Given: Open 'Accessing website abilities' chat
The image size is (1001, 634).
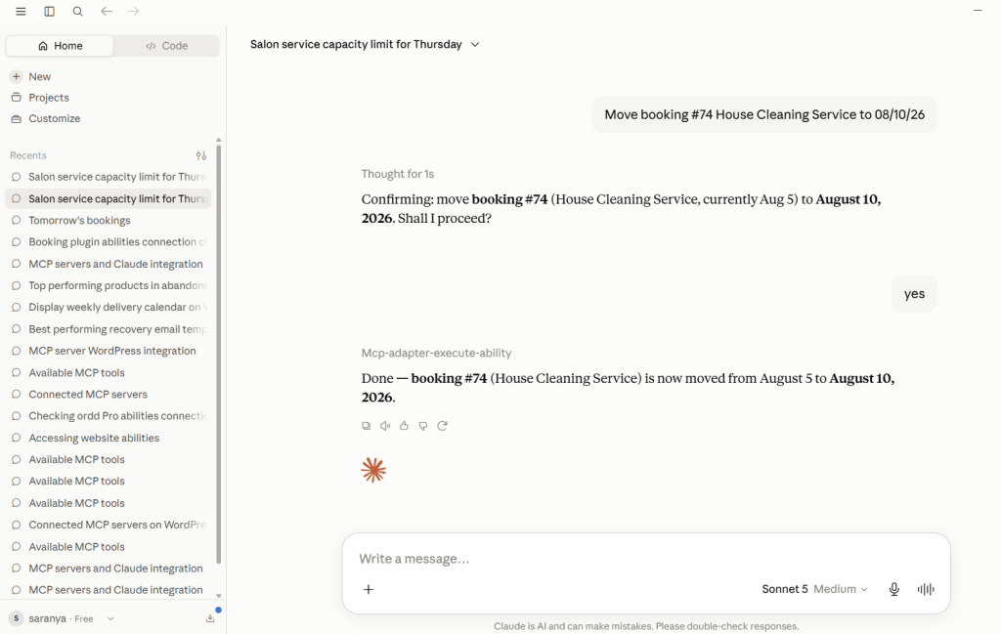Looking at the screenshot, I should coord(109,438).
